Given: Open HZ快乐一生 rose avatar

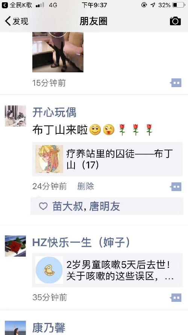Looking at the screenshot, I should [15, 246].
